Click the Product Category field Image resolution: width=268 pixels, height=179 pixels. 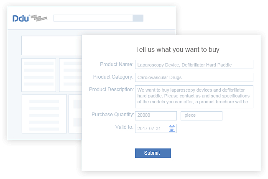pos(194,77)
